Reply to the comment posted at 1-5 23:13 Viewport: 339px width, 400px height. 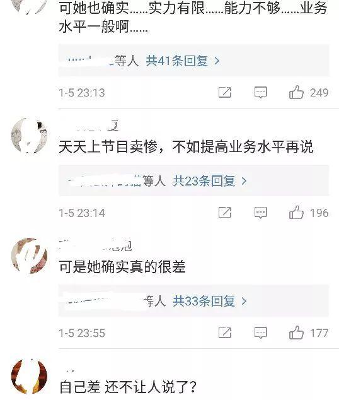coord(261,92)
